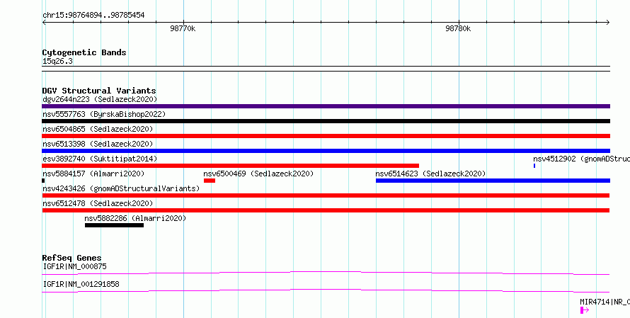Click the nsv6514623 blue variant bar
Image resolution: width=630 pixels, height=318 pixels.
pos(493,181)
